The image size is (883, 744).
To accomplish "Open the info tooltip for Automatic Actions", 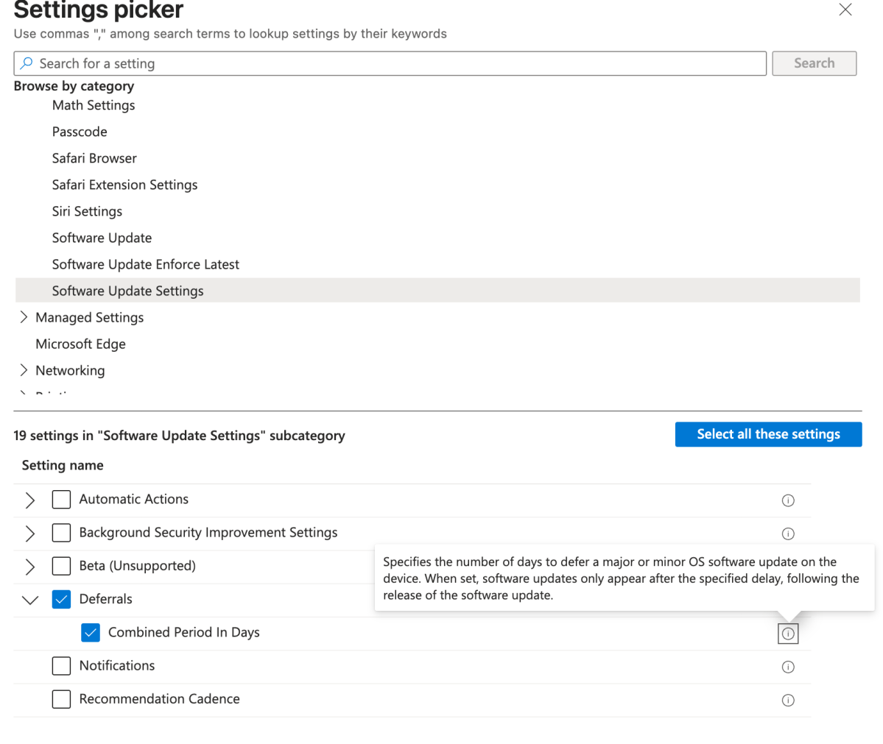I will coord(788,500).
